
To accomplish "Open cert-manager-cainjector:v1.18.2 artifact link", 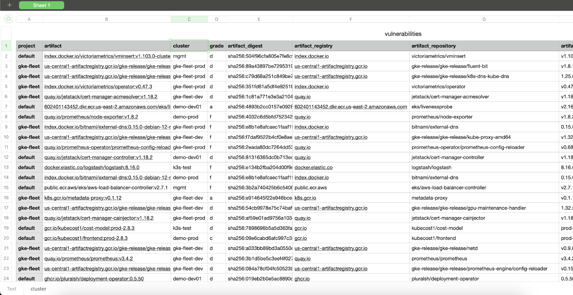I will (99, 218).
